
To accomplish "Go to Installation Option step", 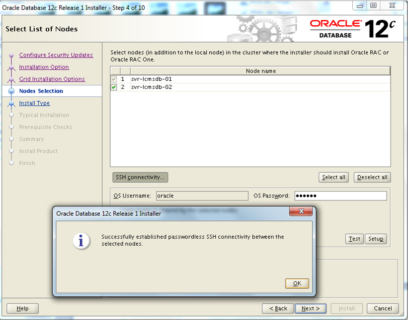I will pos(44,67).
